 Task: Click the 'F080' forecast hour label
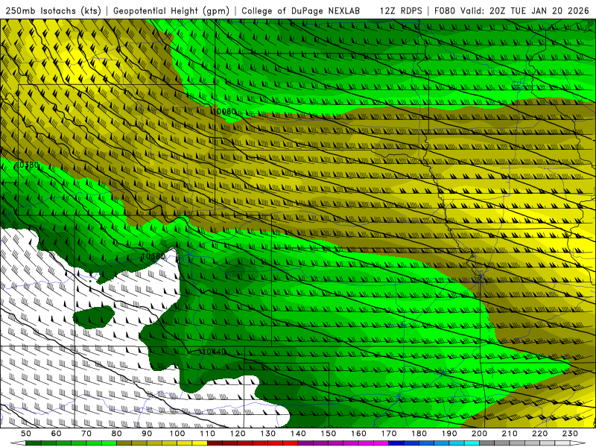point(444,10)
